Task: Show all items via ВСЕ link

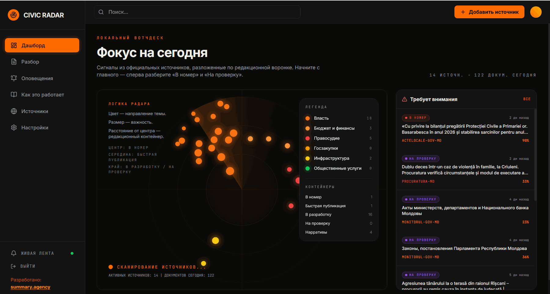Action: (x=527, y=99)
